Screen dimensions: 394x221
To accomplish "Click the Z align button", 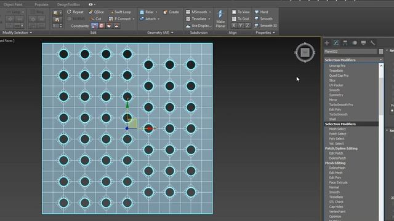I will point(247,26).
